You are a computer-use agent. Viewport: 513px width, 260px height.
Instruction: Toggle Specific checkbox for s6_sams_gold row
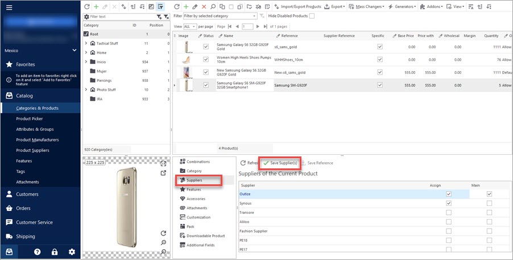pyautogui.click(x=380, y=47)
